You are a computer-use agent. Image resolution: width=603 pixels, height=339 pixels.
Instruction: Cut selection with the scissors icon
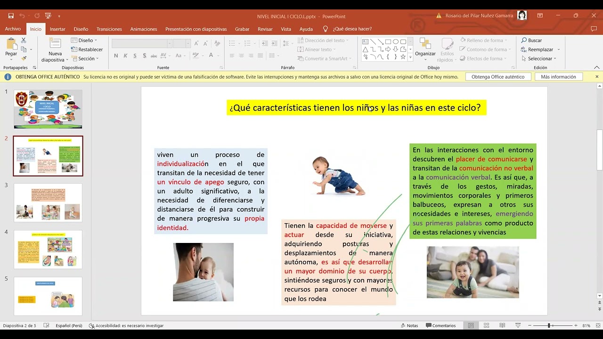pos(24,40)
